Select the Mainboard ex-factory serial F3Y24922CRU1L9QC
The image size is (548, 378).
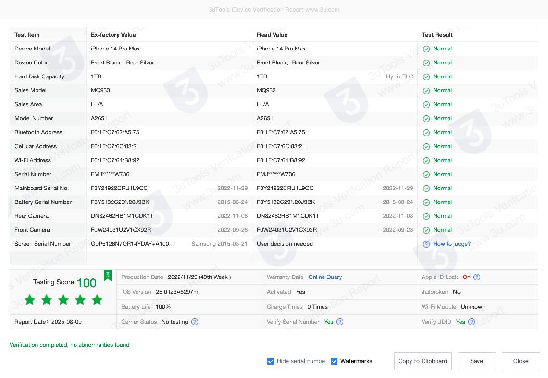pyautogui.click(x=119, y=188)
